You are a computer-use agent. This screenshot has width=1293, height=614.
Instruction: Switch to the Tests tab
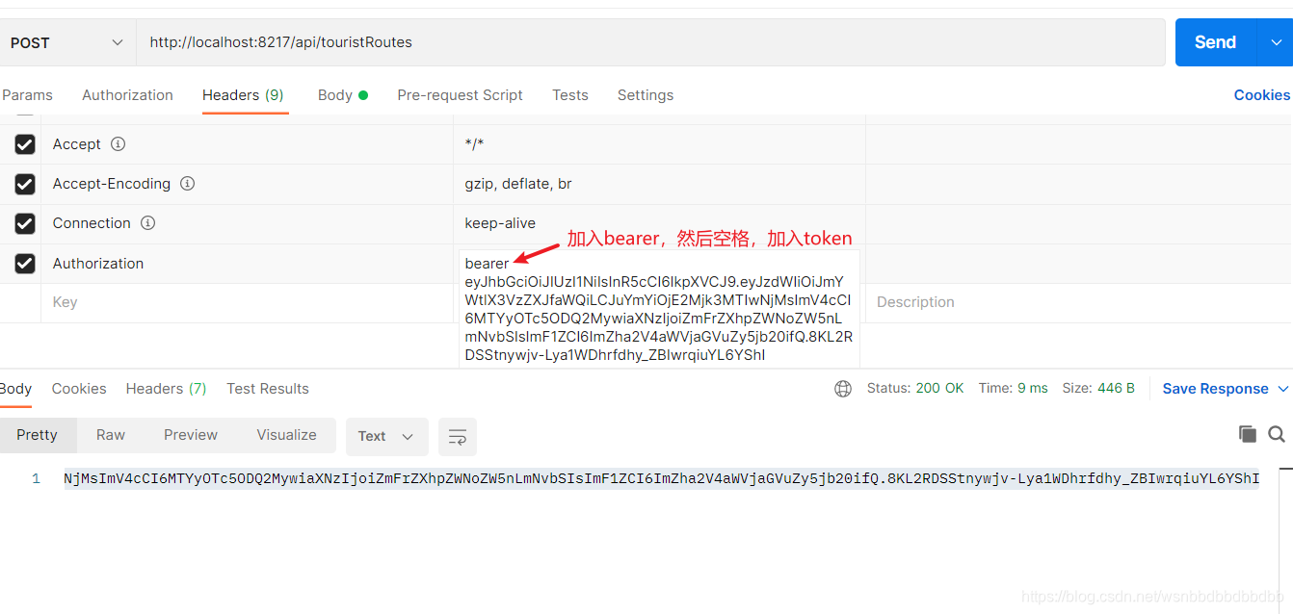[x=570, y=95]
